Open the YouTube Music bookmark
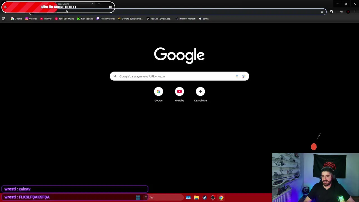359x202 pixels. click(x=65, y=19)
